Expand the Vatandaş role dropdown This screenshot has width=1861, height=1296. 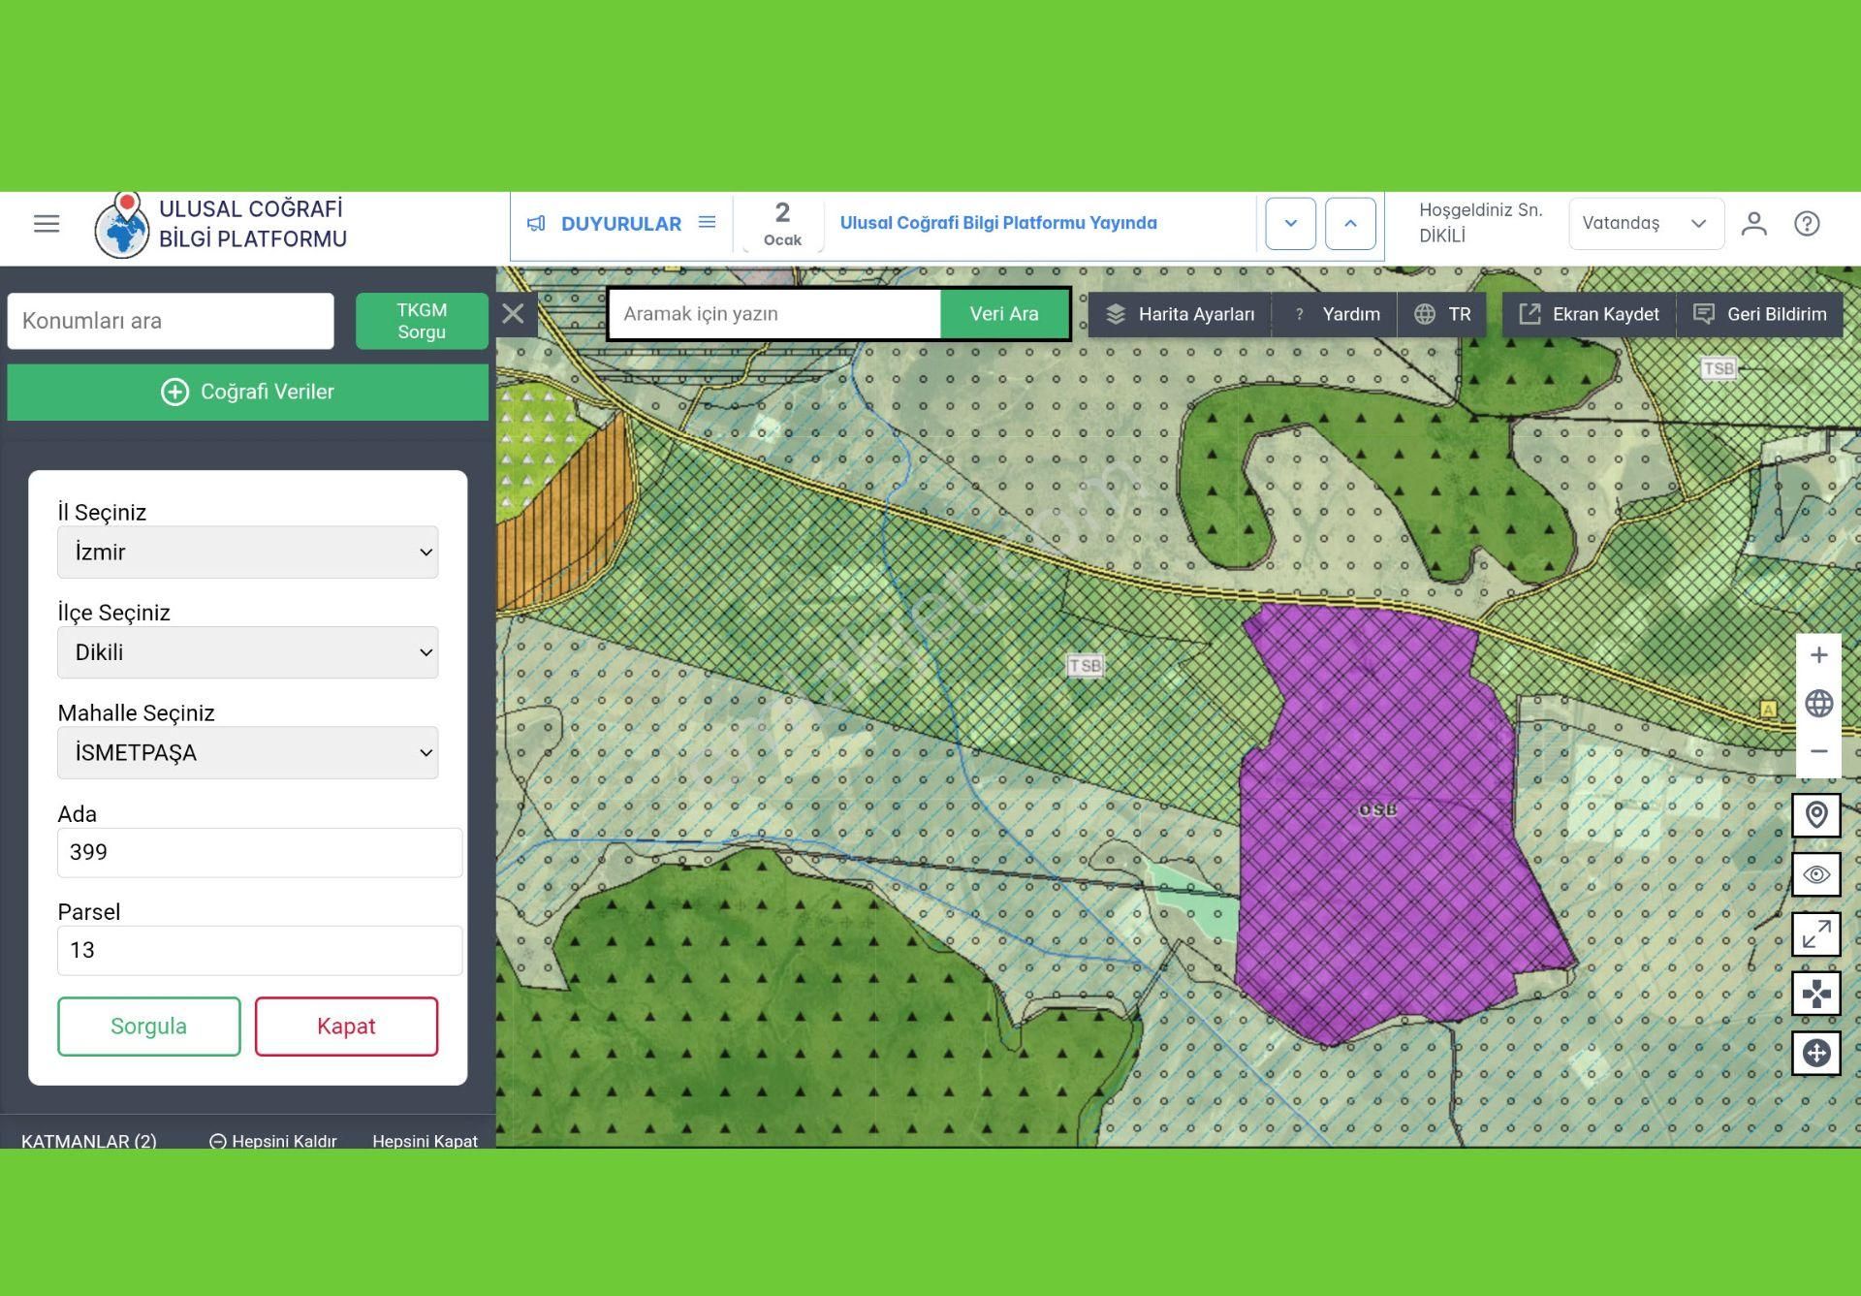click(1645, 224)
